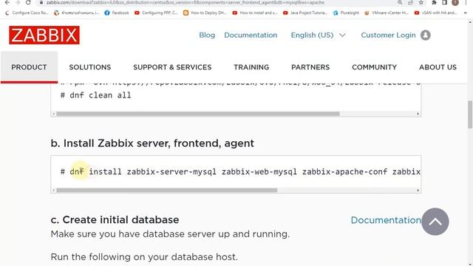
Task: Click the dnf clean all code scrollbar thumb
Action: coord(198,114)
